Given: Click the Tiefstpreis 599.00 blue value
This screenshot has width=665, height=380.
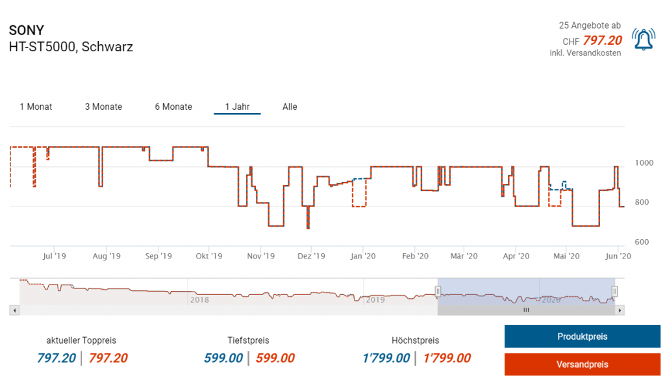Looking at the screenshot, I should click(x=223, y=358).
